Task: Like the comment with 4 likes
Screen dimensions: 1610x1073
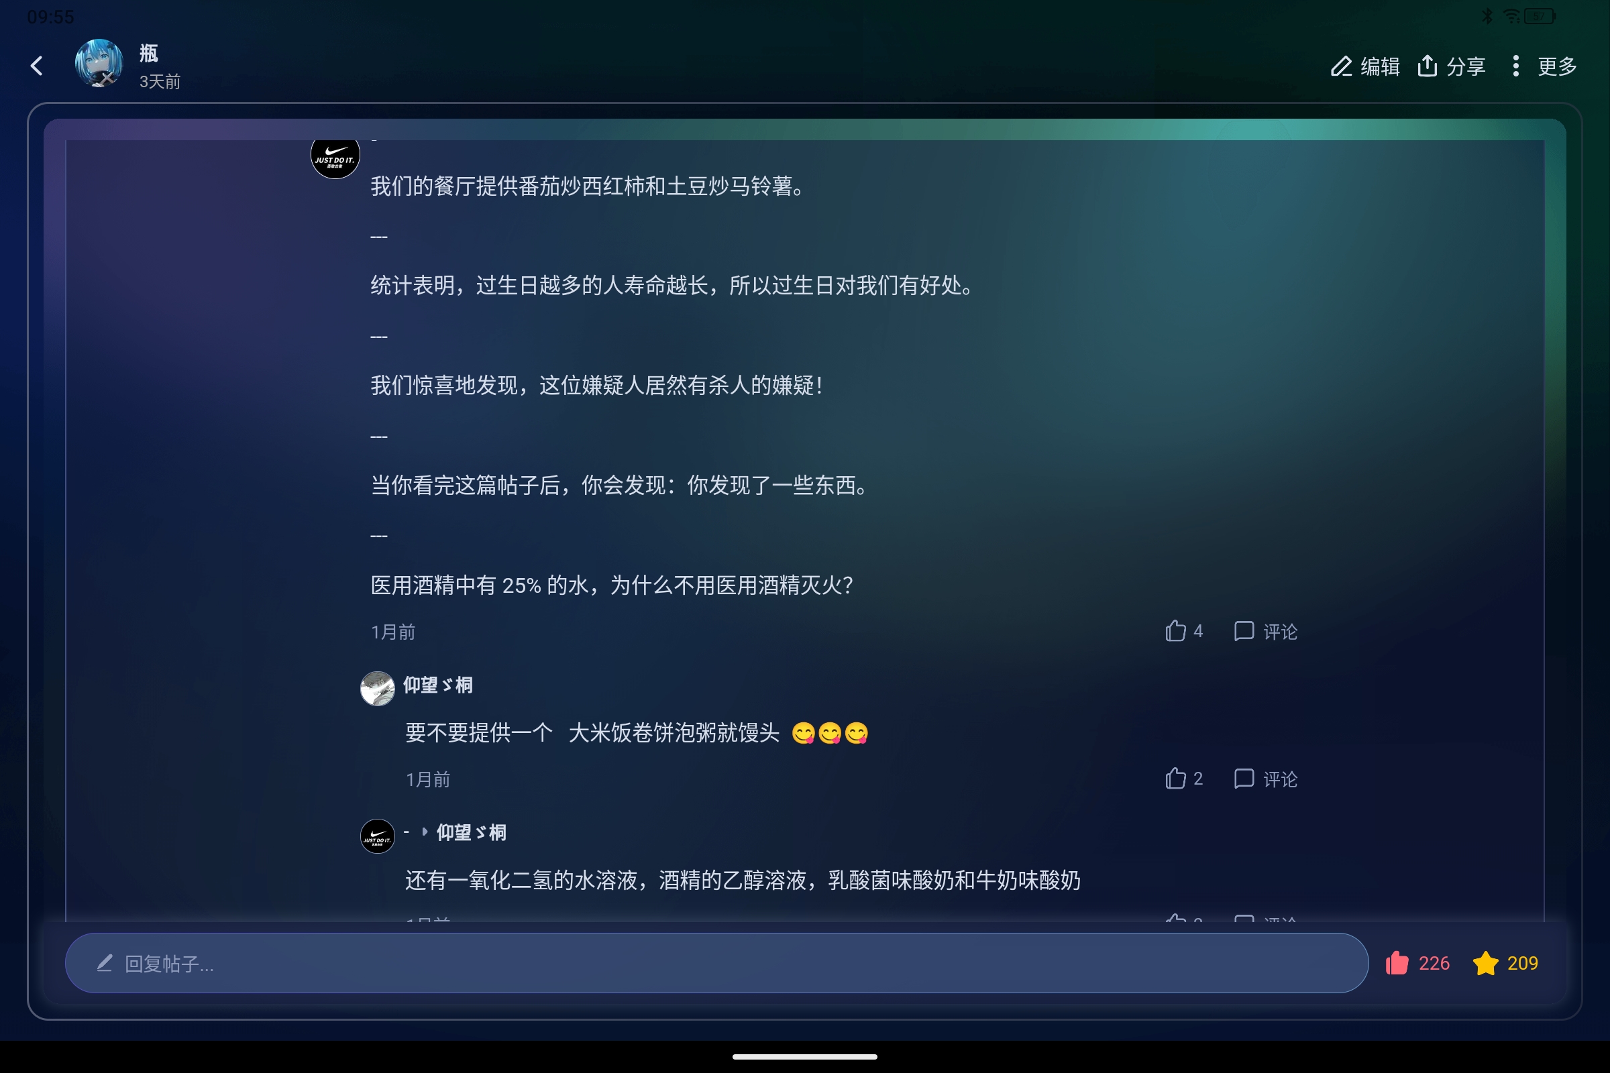Action: coord(1175,631)
